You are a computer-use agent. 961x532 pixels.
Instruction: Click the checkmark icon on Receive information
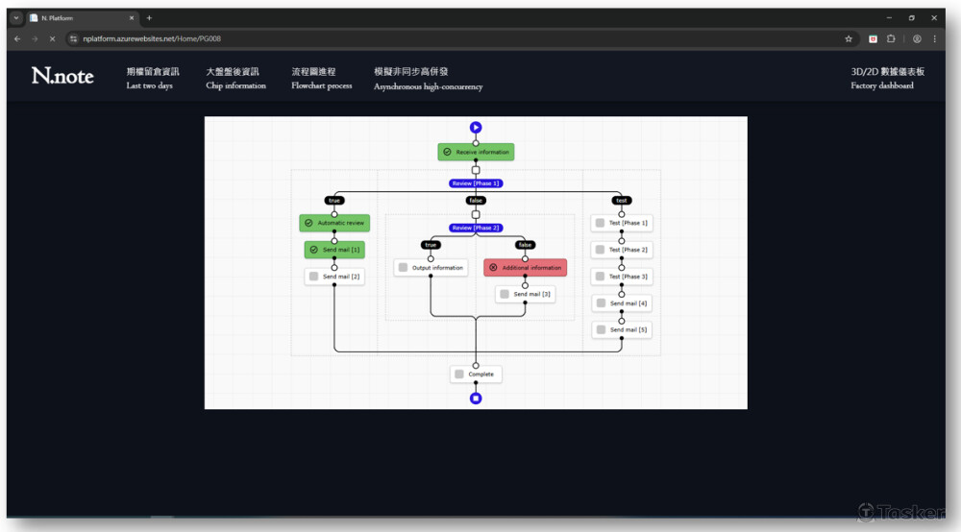pyautogui.click(x=447, y=152)
